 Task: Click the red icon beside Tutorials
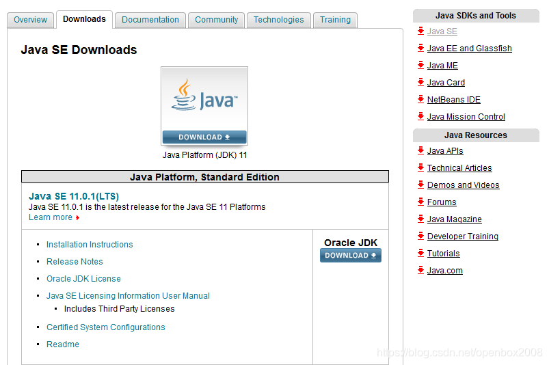point(421,254)
